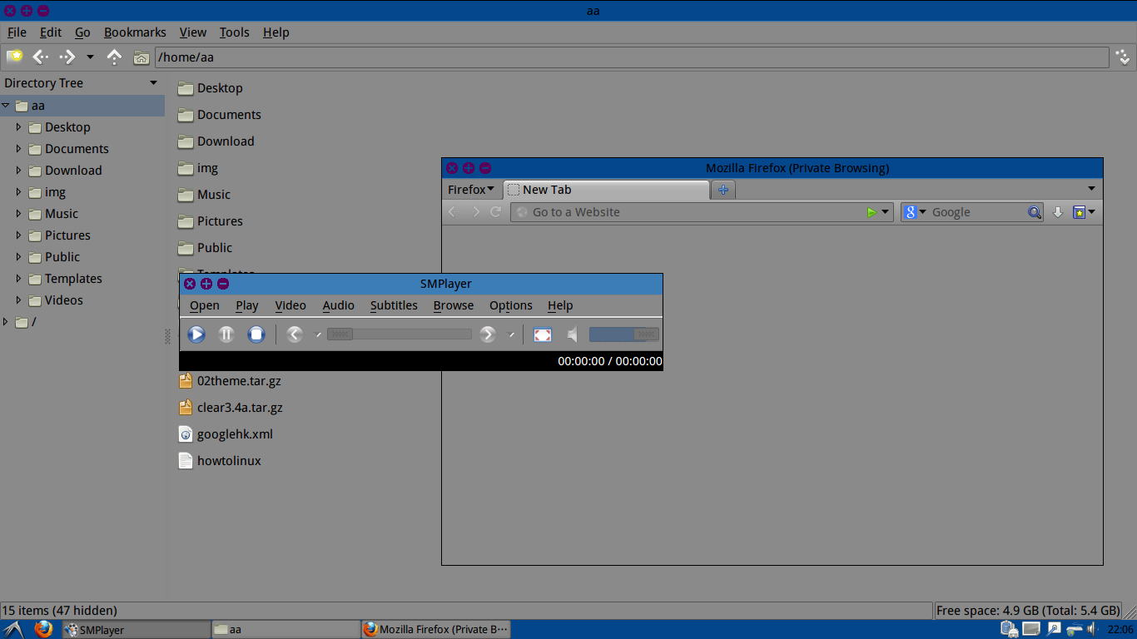Select the Documents folder in file list
The image size is (1137, 639).
click(220, 115)
